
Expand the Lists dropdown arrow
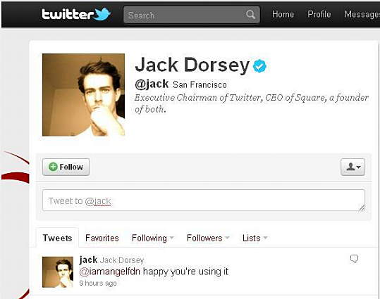point(265,238)
